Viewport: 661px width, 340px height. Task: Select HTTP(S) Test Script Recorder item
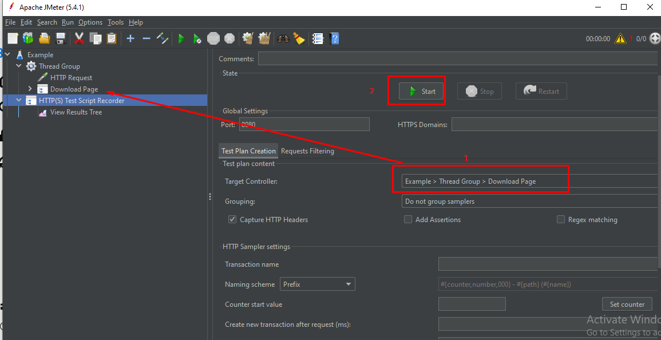[82, 100]
